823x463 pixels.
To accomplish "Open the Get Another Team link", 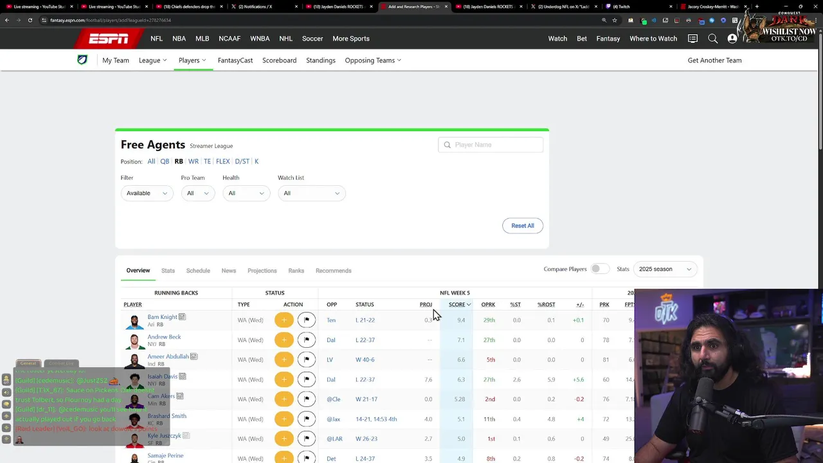I will pyautogui.click(x=715, y=60).
